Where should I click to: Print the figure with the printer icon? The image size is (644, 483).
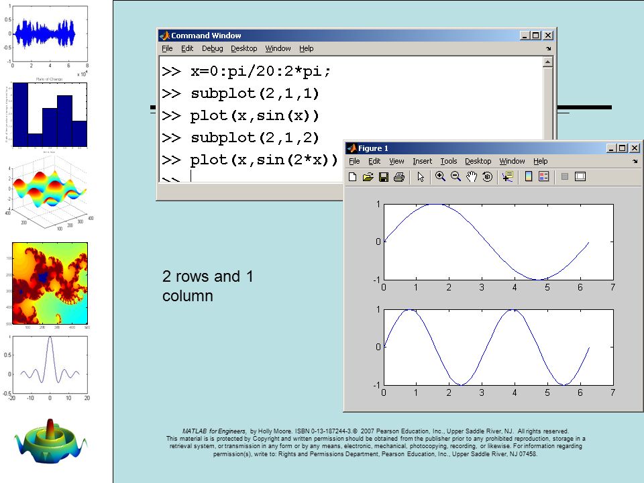[398, 176]
